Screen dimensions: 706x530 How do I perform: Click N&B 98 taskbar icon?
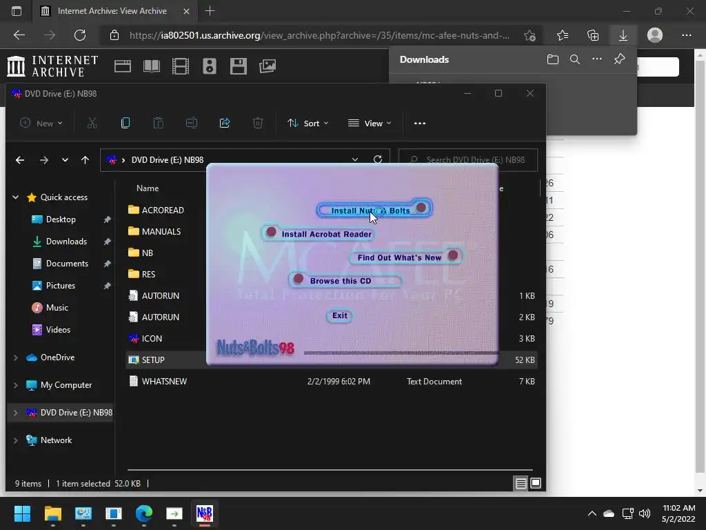[x=204, y=513]
